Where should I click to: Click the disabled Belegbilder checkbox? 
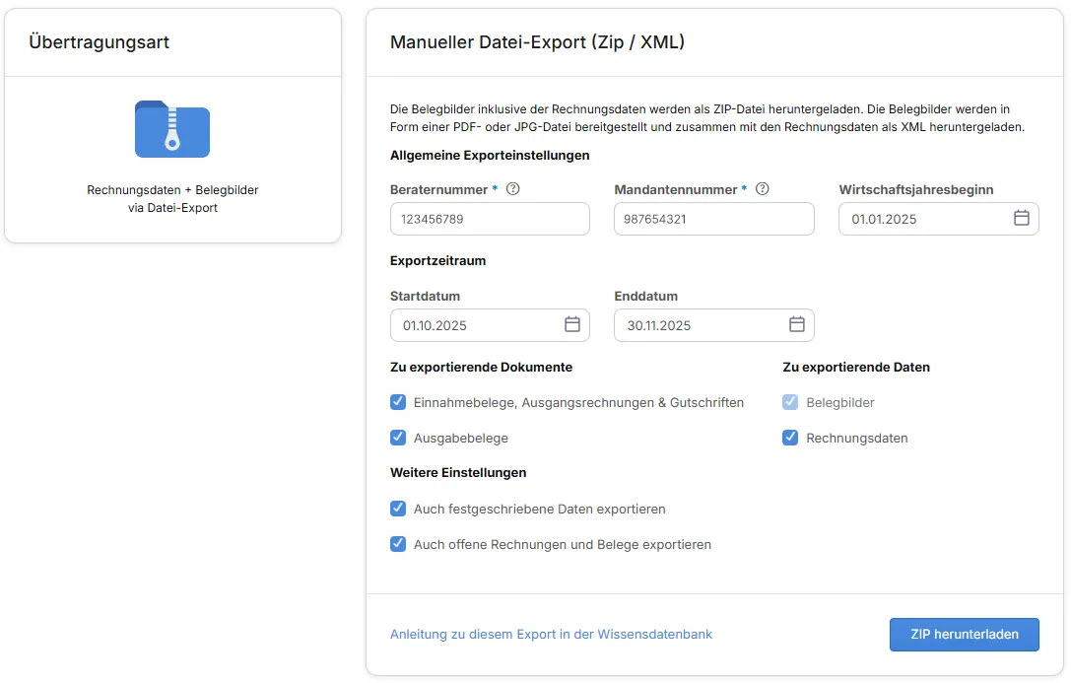click(790, 402)
